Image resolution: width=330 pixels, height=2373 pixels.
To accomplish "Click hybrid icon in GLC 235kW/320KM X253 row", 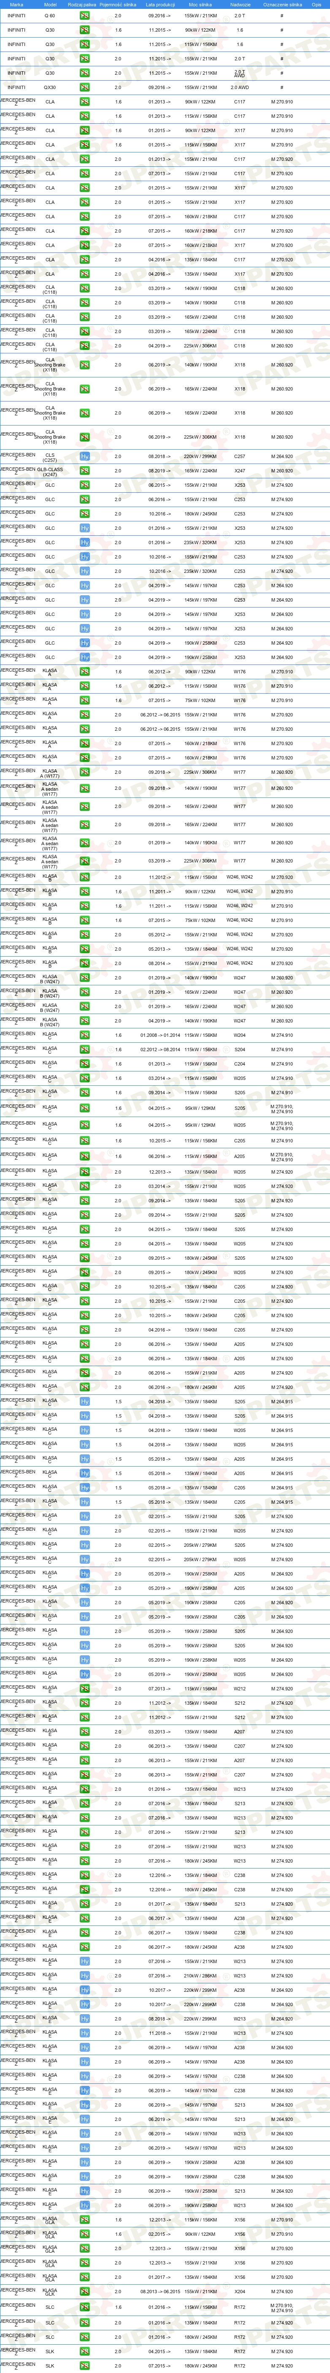I will click(85, 542).
